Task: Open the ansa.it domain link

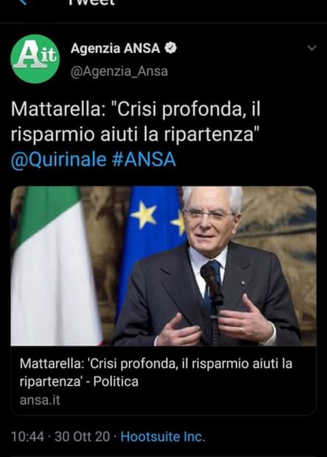Action: coord(40,400)
